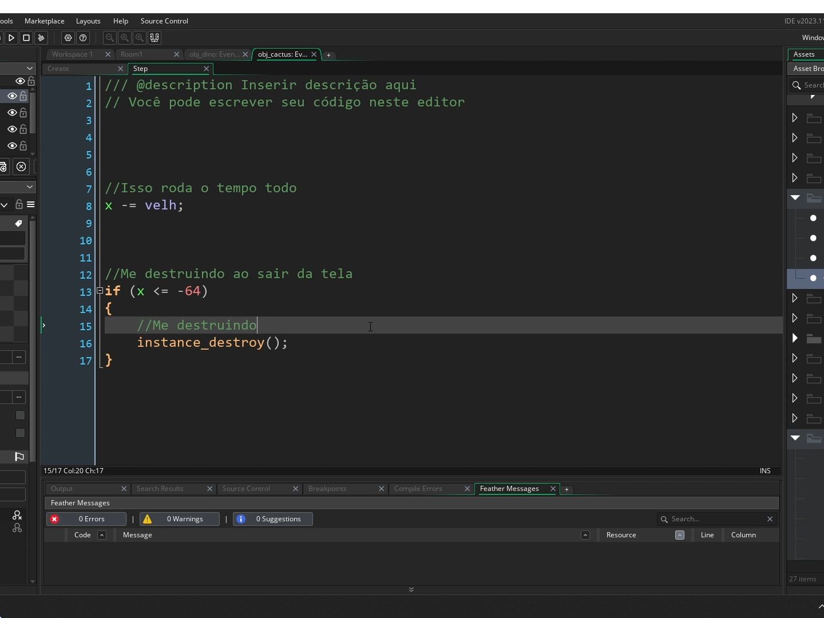Expand the solid white arrow asset folder
Screen dimensions: 824x618
coord(795,338)
